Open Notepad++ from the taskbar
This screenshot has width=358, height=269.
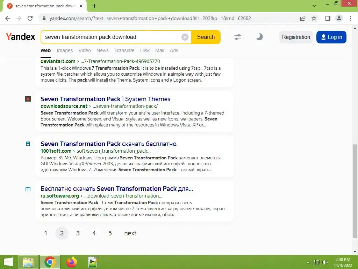click(93, 262)
